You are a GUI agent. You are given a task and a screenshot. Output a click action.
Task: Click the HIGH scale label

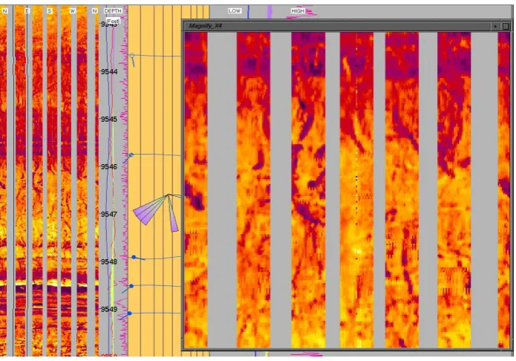coord(298,11)
